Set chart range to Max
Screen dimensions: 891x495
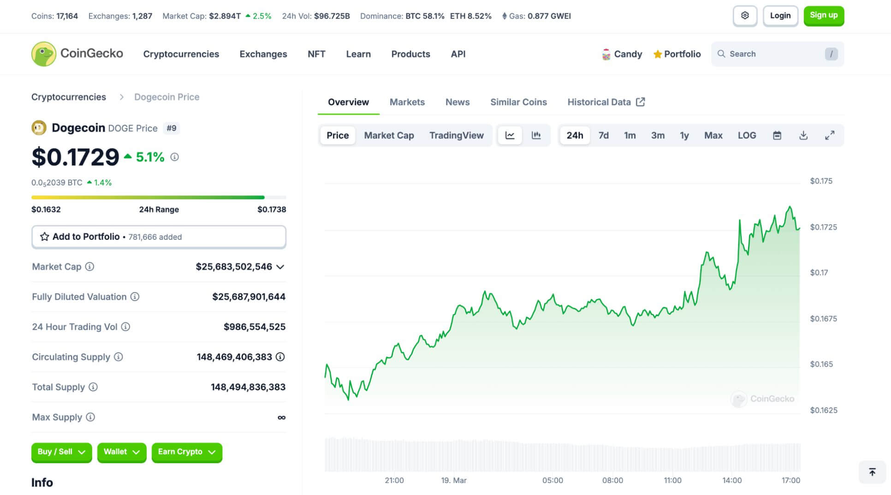click(x=713, y=135)
